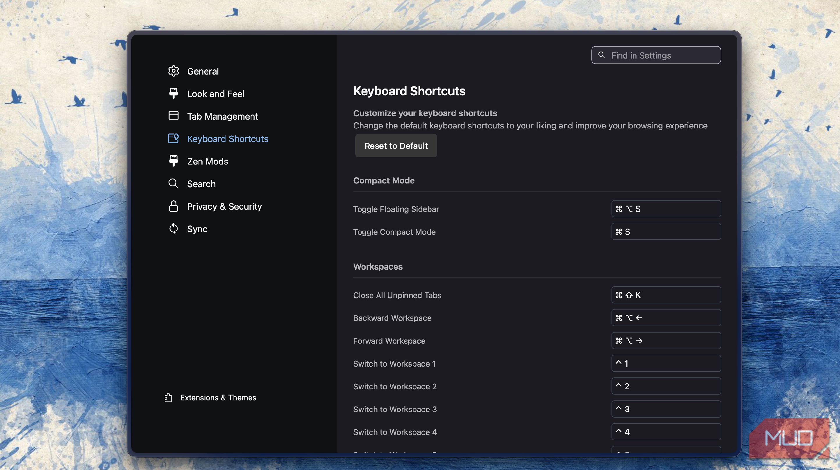This screenshot has height=470, width=840.
Task: Click the Backward Workspace label
Action: pyautogui.click(x=392, y=318)
